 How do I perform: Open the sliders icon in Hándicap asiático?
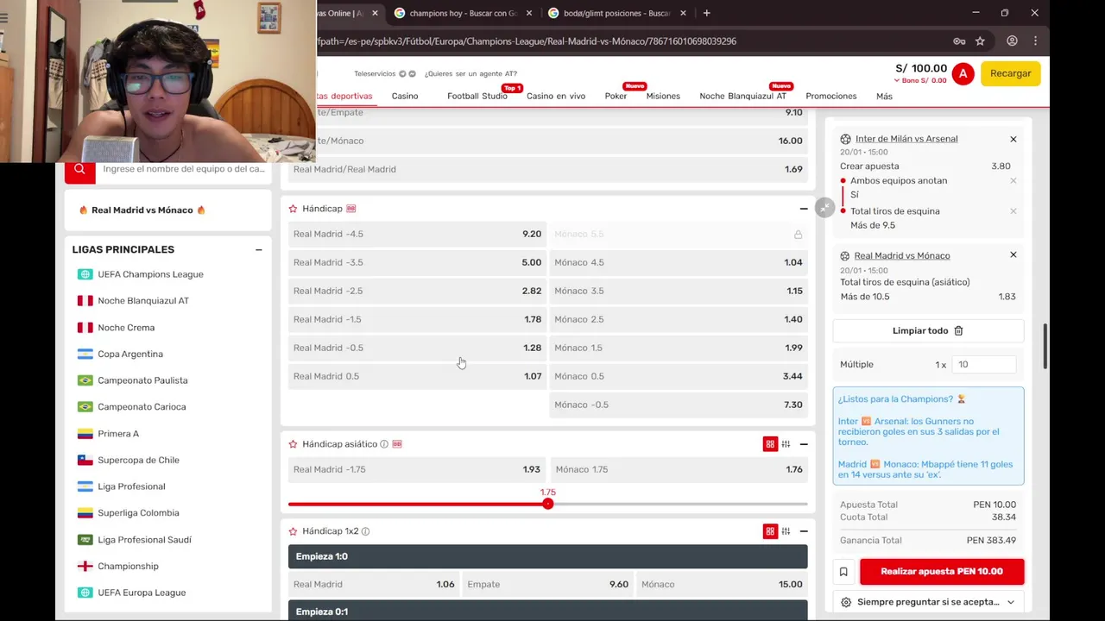786,444
